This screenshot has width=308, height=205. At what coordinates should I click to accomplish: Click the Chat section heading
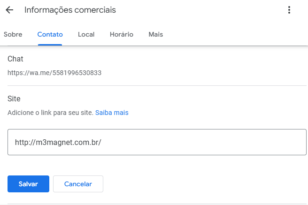15,59
